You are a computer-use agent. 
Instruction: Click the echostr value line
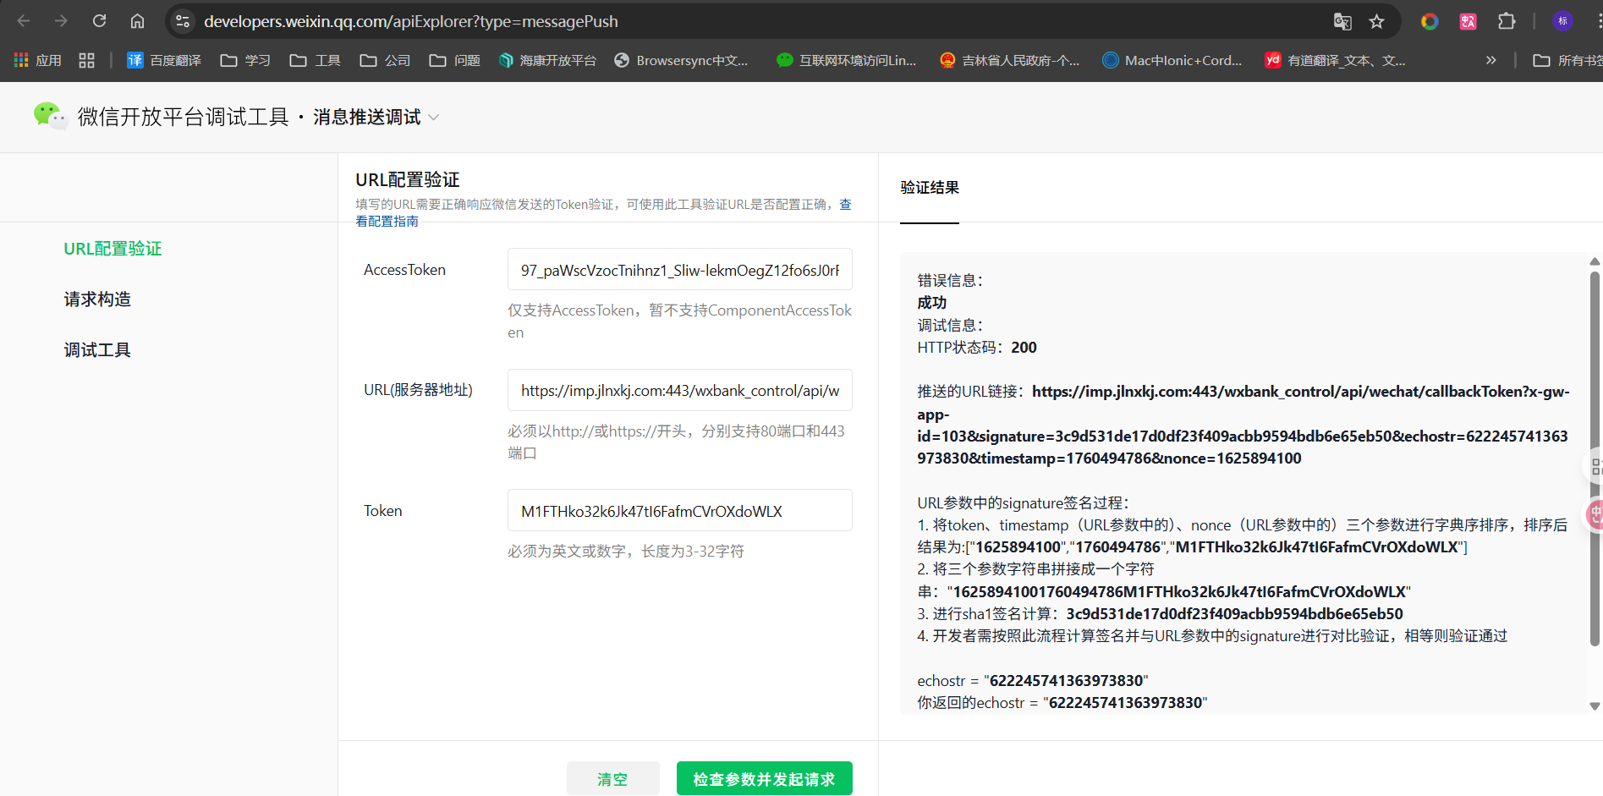pos(1033,681)
